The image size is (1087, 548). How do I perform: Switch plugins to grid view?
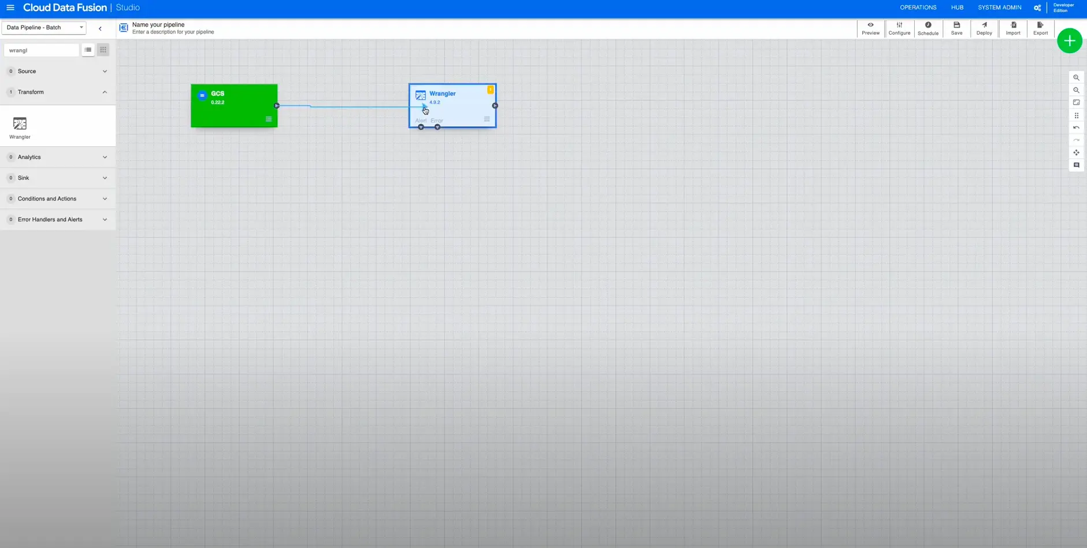click(103, 50)
